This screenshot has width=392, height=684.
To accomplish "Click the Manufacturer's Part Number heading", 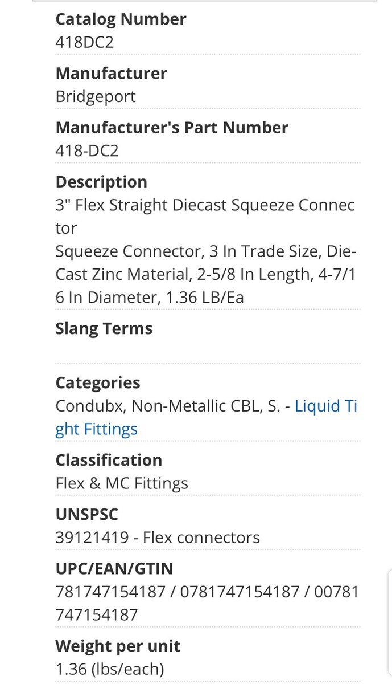I will click(x=172, y=128).
